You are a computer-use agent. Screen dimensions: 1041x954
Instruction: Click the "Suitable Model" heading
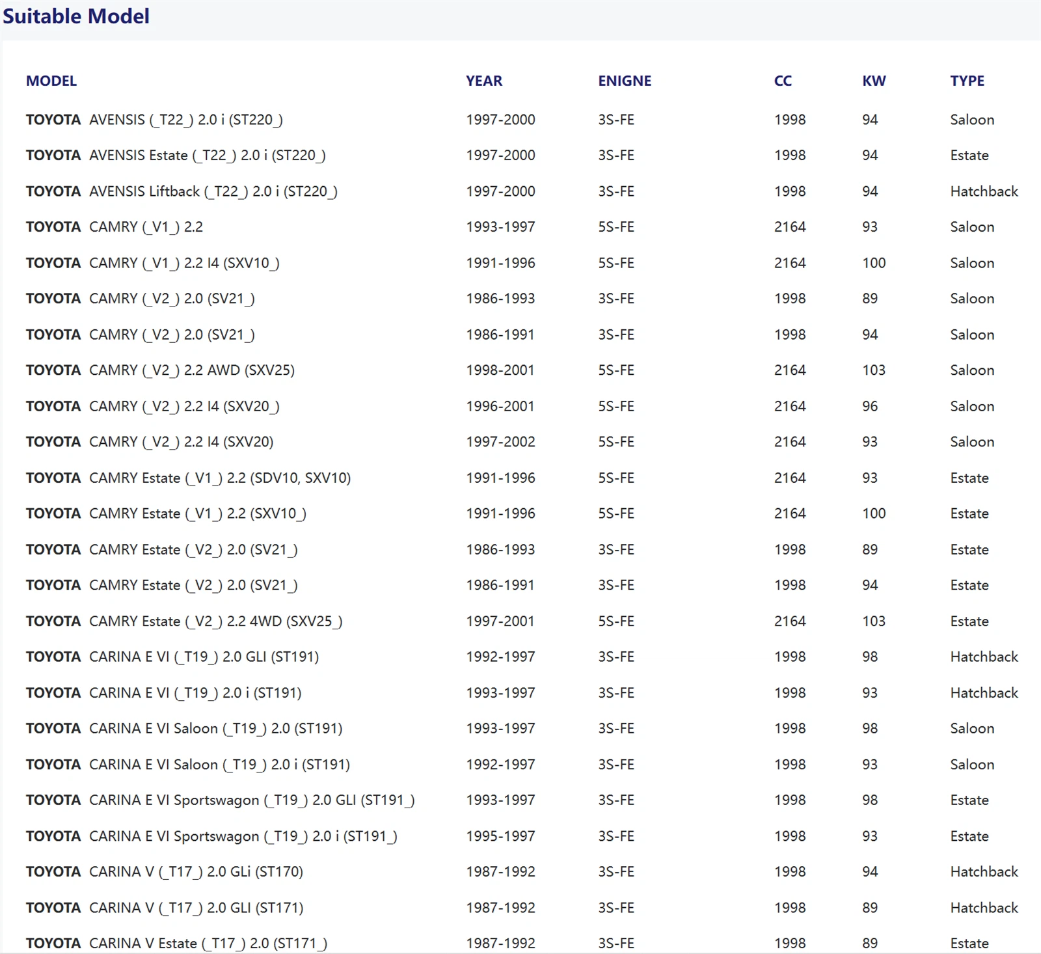point(76,16)
